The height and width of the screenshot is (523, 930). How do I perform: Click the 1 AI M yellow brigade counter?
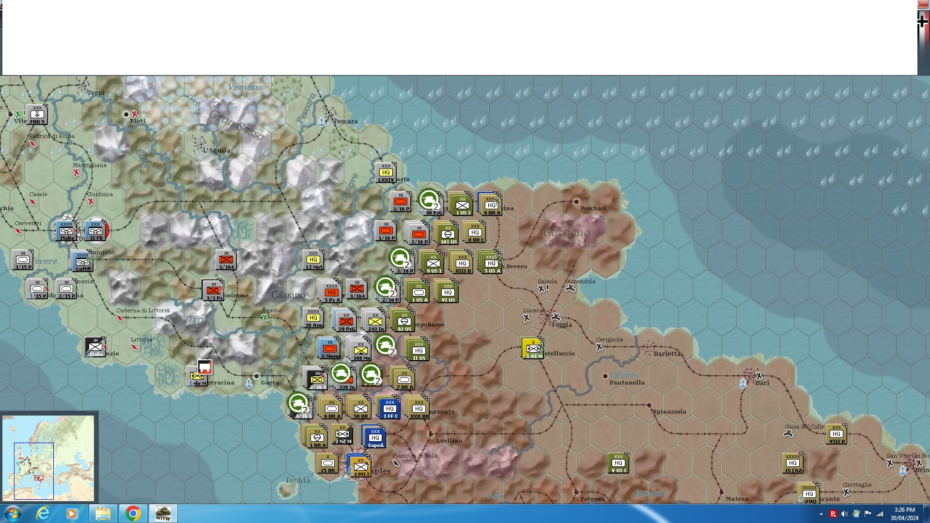(533, 348)
